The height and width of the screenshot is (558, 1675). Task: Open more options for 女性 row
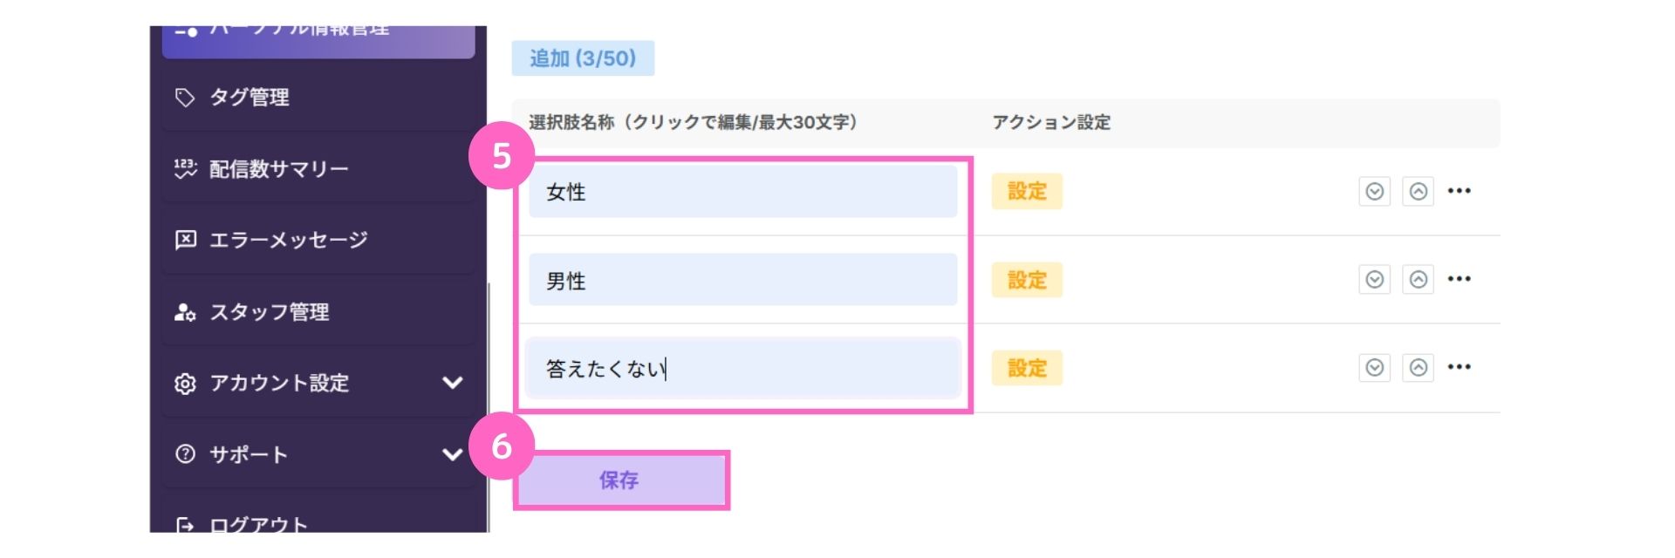(x=1459, y=191)
